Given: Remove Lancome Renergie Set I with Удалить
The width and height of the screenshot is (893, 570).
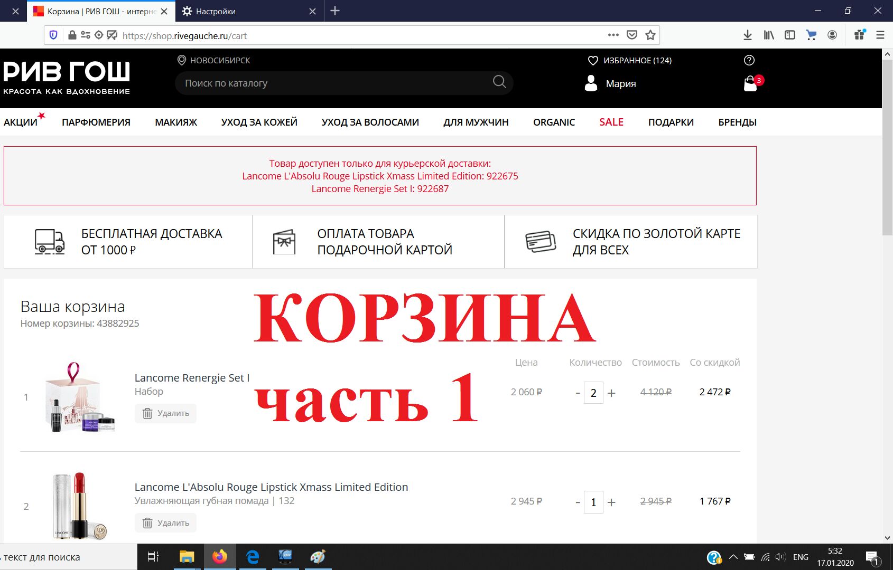Looking at the screenshot, I should (165, 413).
